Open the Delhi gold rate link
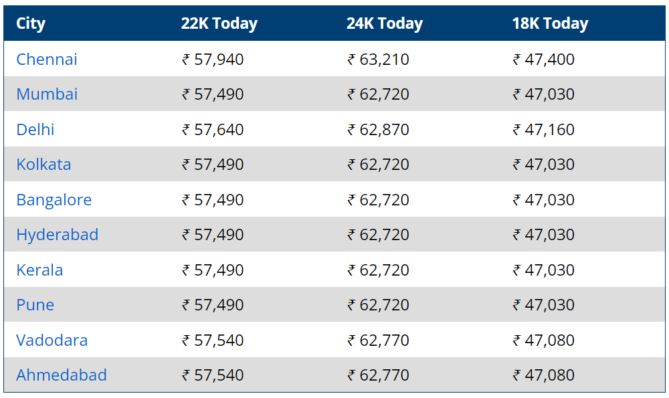 (35, 130)
